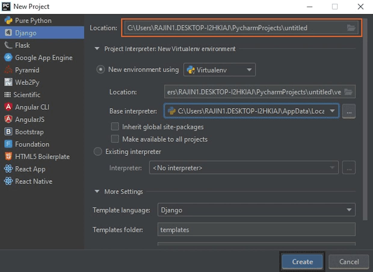Viewport: 373px width, 272px height.
Task: Click the Cancel button
Action: [x=349, y=262]
